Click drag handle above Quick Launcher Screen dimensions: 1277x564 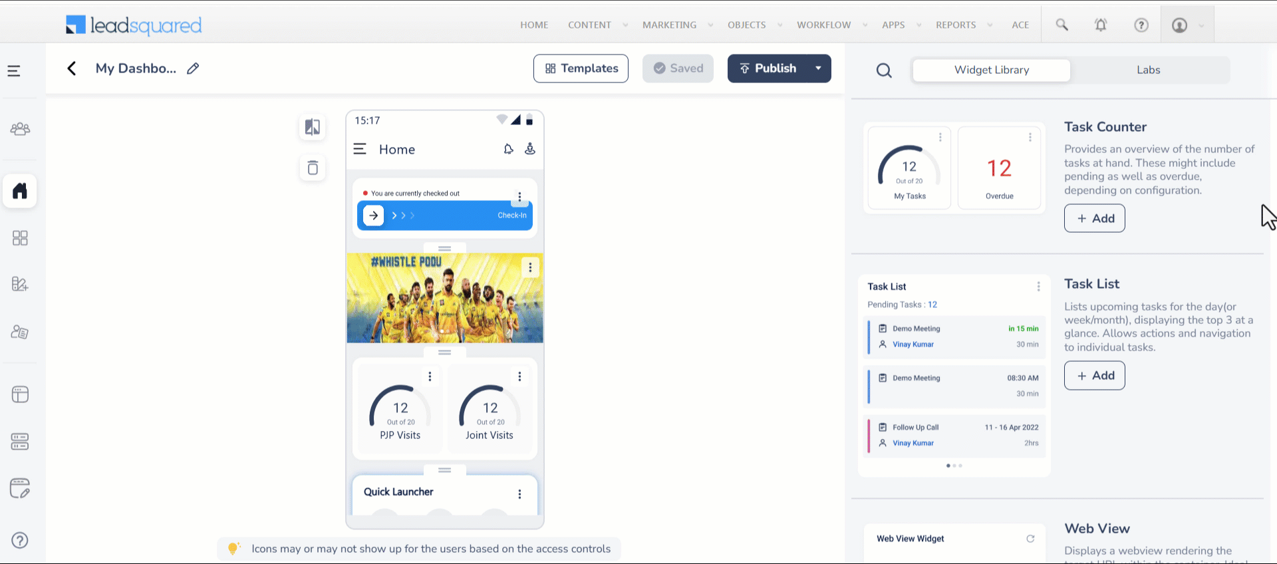[x=445, y=470]
